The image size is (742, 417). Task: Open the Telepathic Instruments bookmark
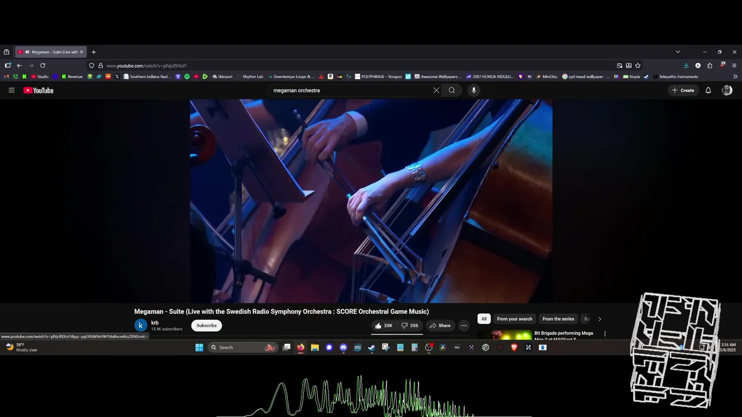coord(675,76)
